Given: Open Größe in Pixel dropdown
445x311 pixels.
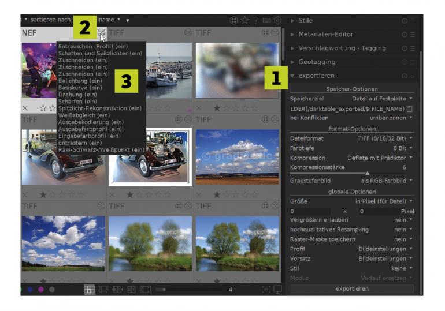Looking at the screenshot, I should (351, 201).
